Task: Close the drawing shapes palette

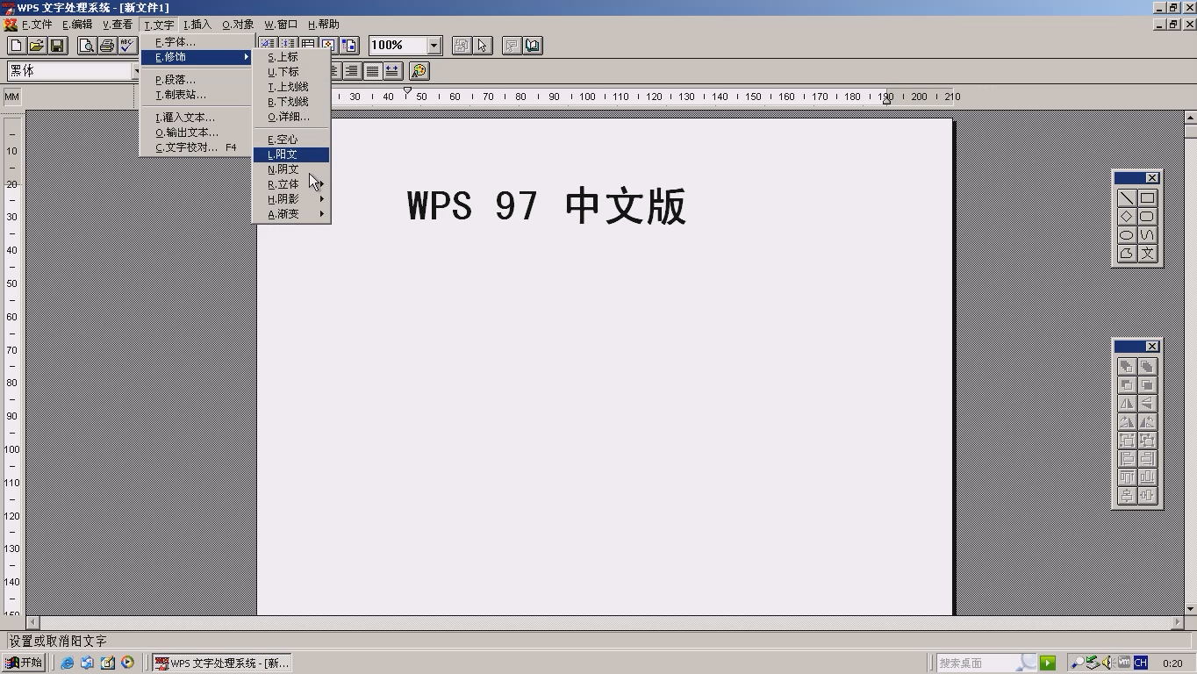Action: [x=1151, y=178]
